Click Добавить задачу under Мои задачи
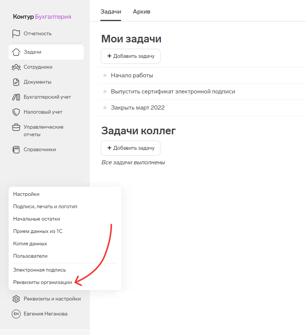The width and height of the screenshot is (306, 335). tap(130, 56)
